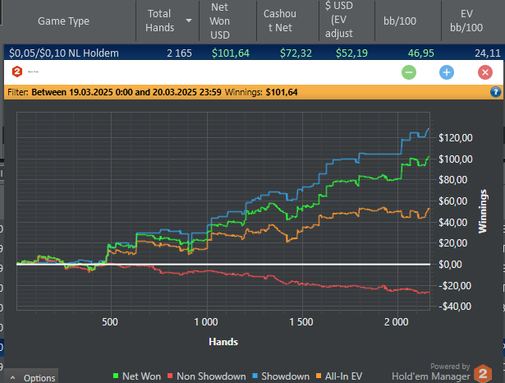Screen dimensions: 505x383
Task: Toggle the Net Won green legend swatch
Action: 116,376
